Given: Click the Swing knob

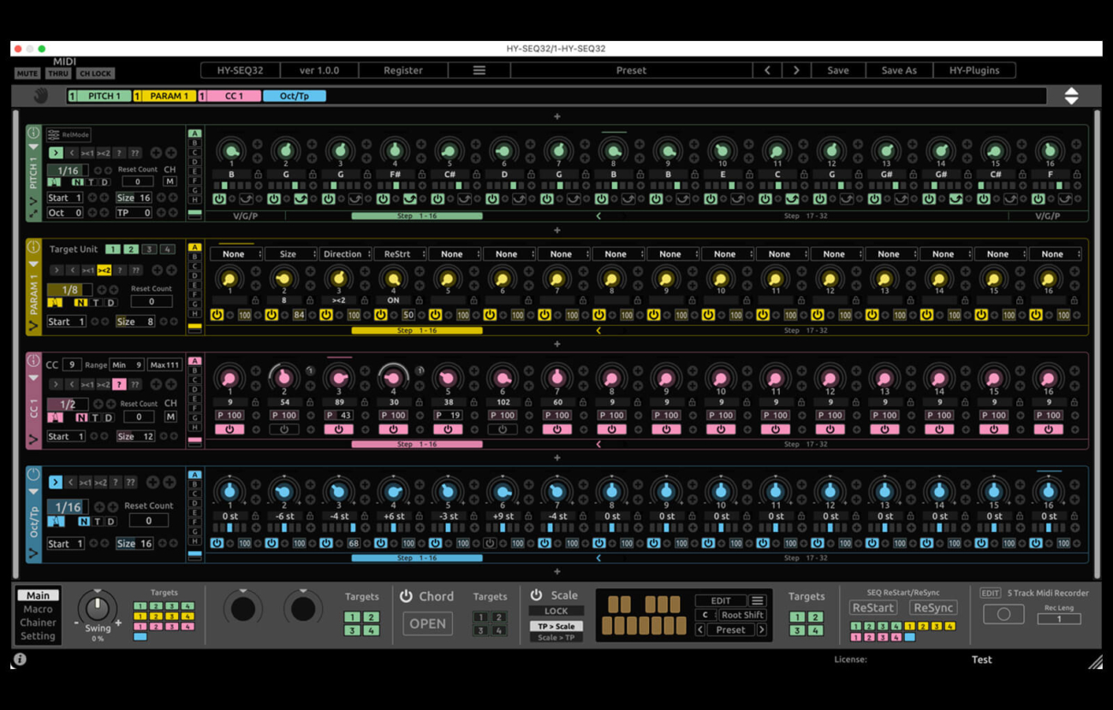Looking at the screenshot, I should [98, 609].
